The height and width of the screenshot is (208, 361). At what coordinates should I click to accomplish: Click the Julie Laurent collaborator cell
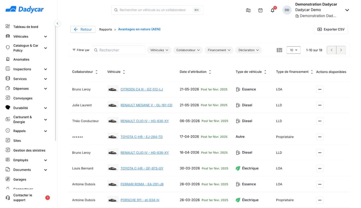82,105
